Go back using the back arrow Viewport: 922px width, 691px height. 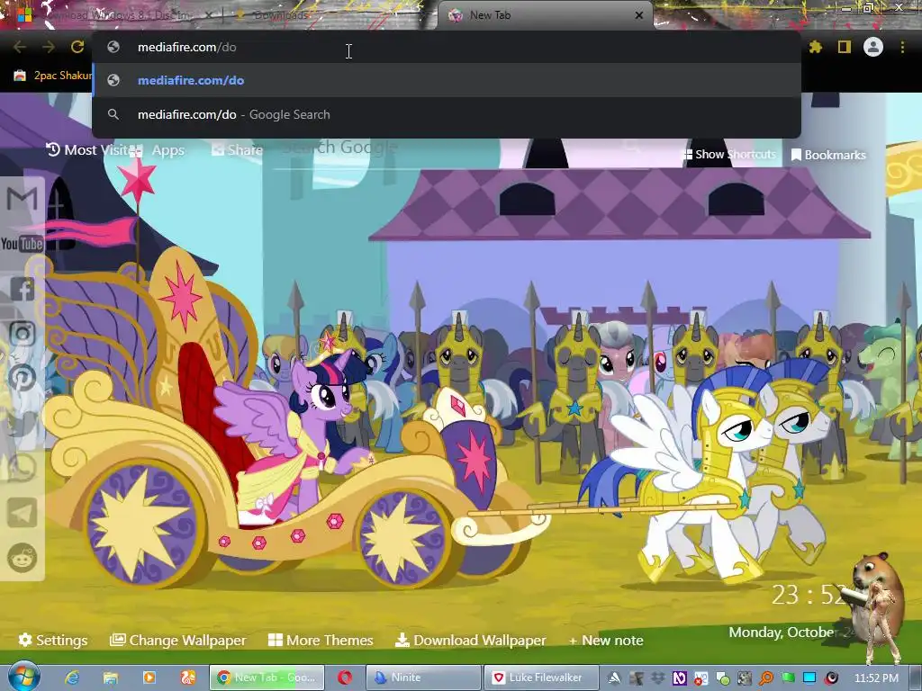tap(20, 47)
